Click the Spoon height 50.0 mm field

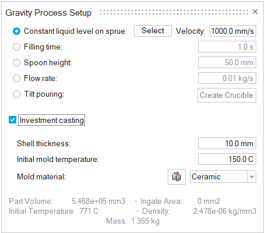point(227,62)
